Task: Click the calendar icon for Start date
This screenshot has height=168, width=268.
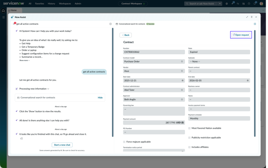Action: (x=183, y=80)
